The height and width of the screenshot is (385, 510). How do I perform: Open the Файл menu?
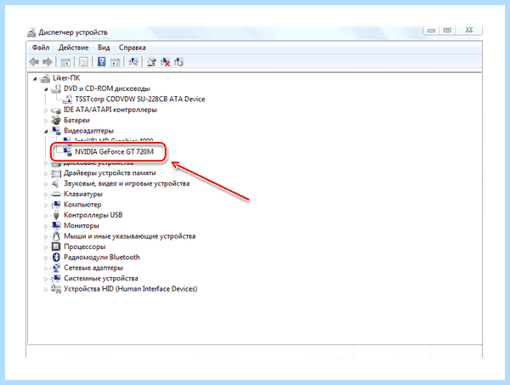[x=41, y=48]
